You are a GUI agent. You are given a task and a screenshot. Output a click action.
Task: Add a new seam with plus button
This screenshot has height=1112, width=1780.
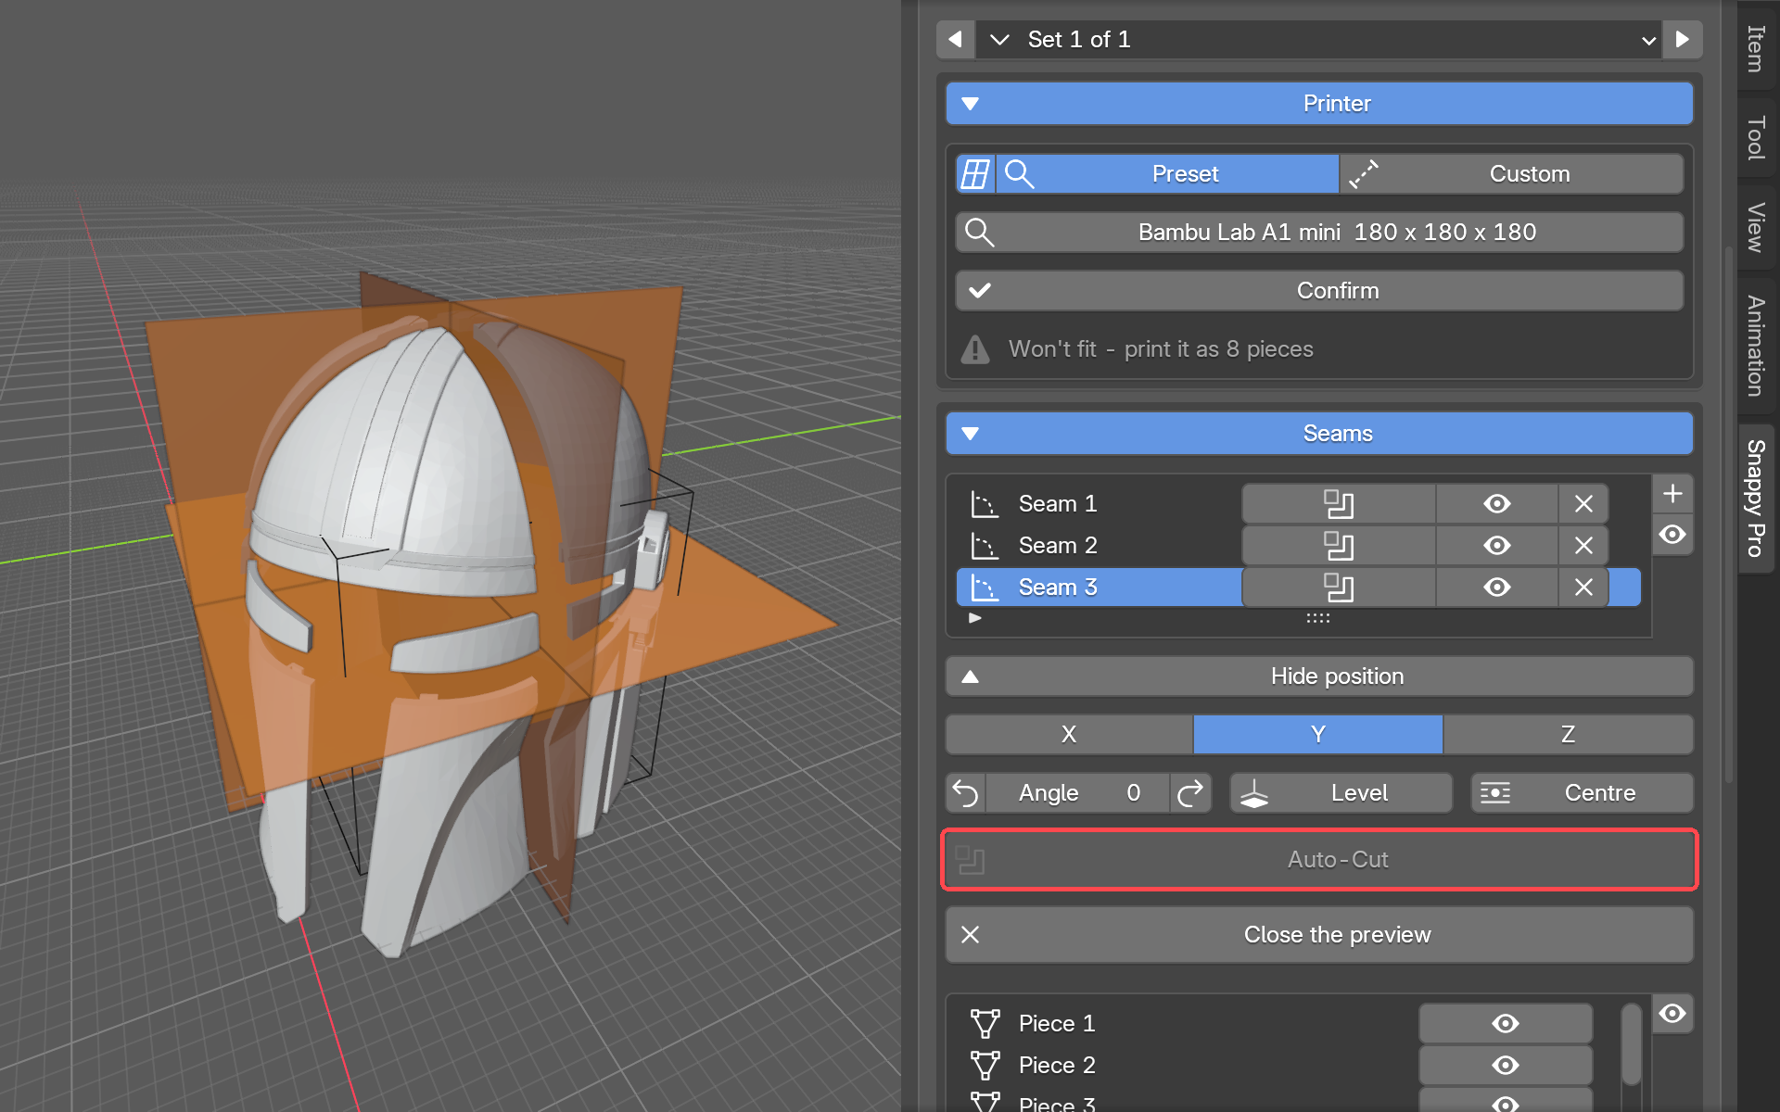point(1672,493)
